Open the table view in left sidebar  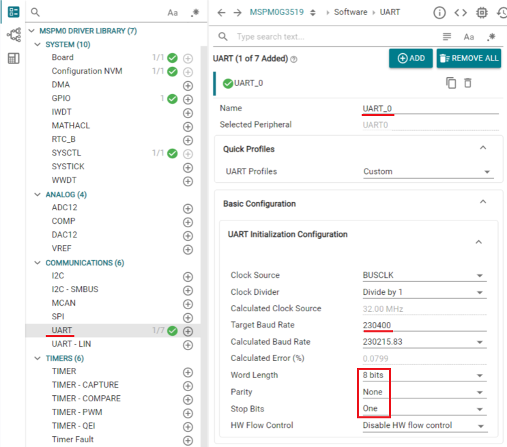pyautogui.click(x=13, y=59)
